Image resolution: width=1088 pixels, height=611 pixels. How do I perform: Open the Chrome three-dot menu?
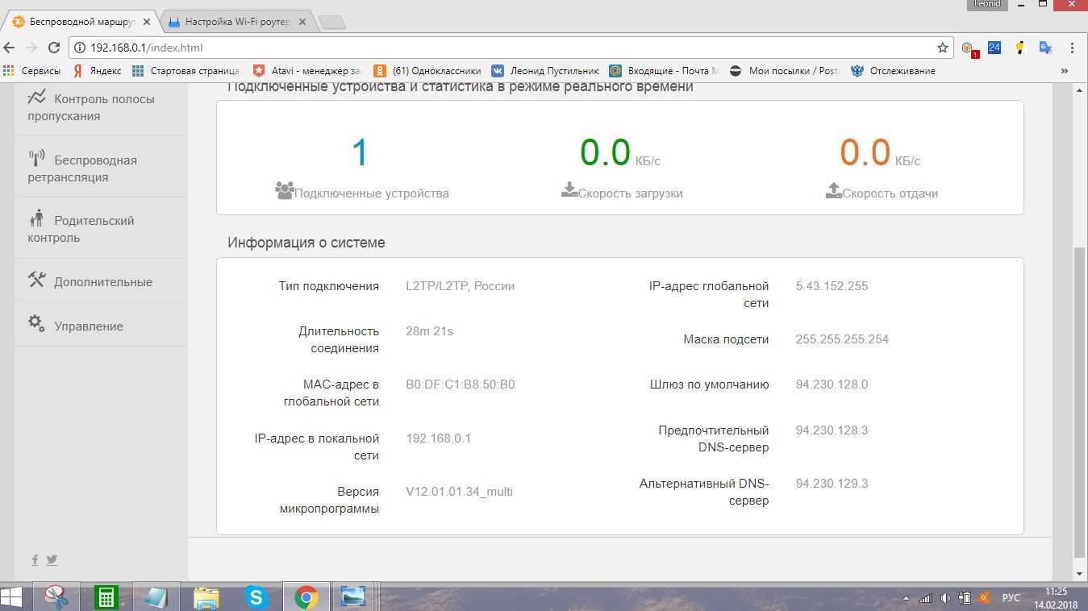point(1072,48)
